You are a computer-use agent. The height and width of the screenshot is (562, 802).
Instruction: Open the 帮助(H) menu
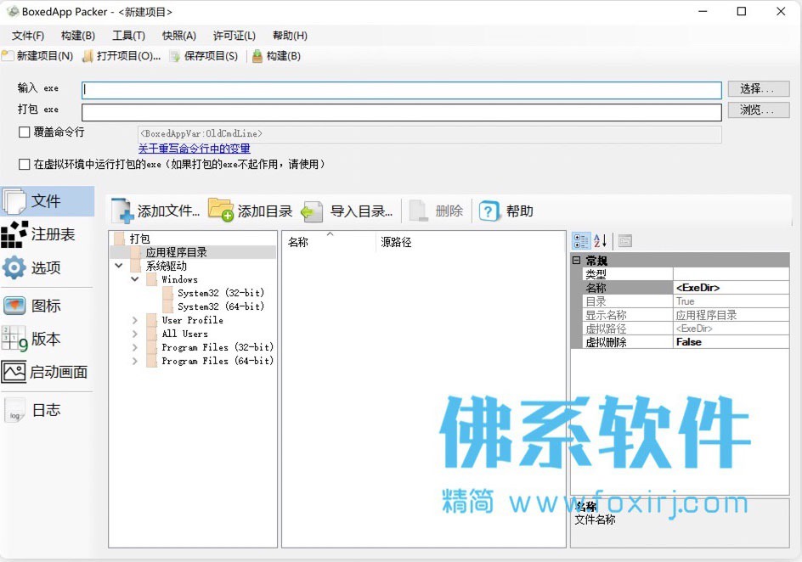pos(290,36)
